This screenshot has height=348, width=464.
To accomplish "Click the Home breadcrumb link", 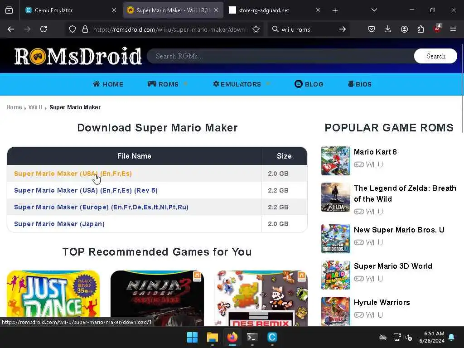I will click(x=14, y=107).
